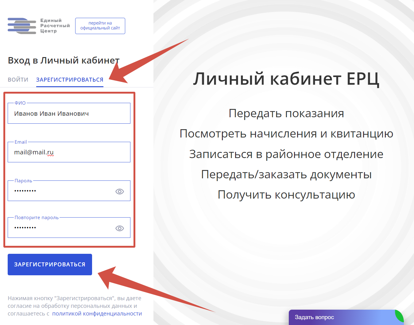This screenshot has width=414, height=325.
Task: Click the Записаться в районное отделение text
Action: [286, 154]
